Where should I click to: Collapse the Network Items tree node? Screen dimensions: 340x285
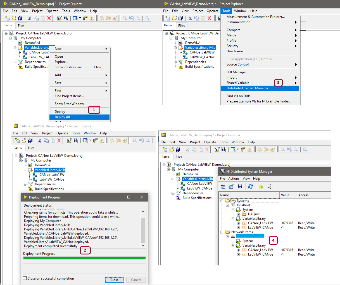click(x=222, y=232)
